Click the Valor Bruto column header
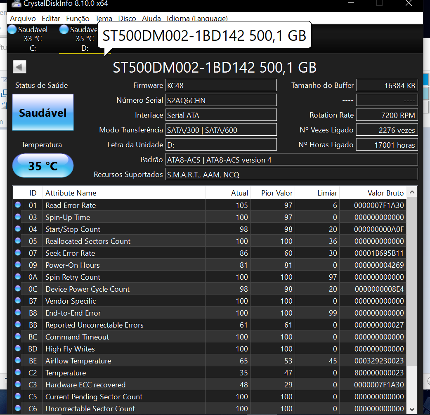This screenshot has height=415, width=430. (x=373, y=193)
